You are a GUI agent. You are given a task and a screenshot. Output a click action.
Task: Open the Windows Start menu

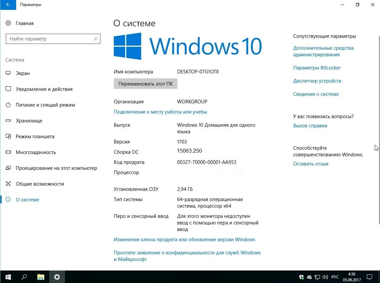[8, 277]
